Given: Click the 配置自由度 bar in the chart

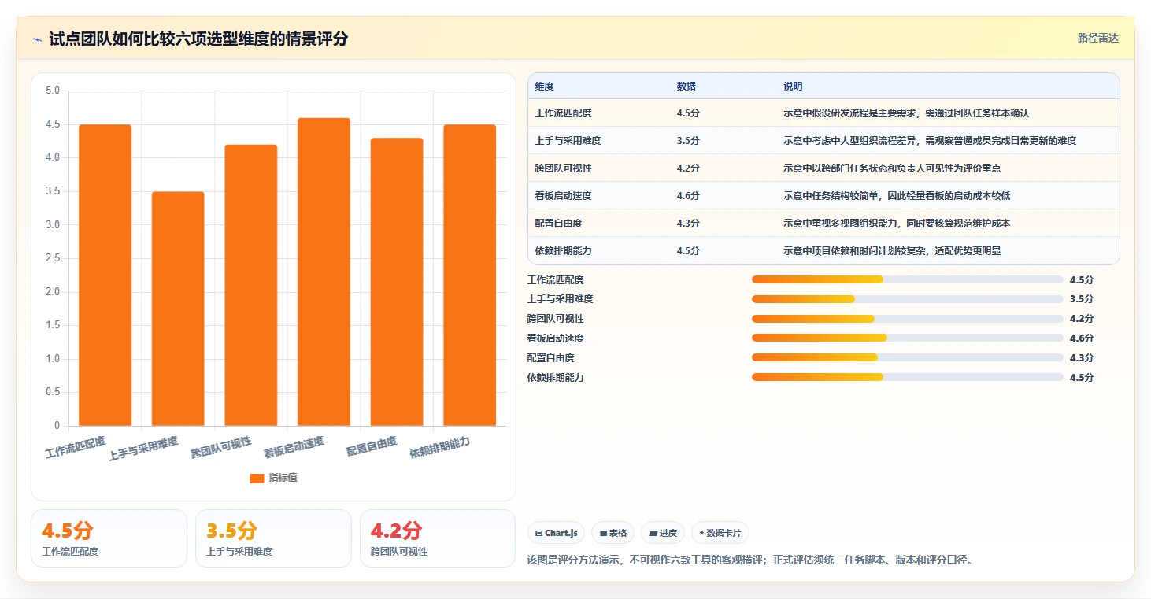Looking at the screenshot, I should pos(397,282).
